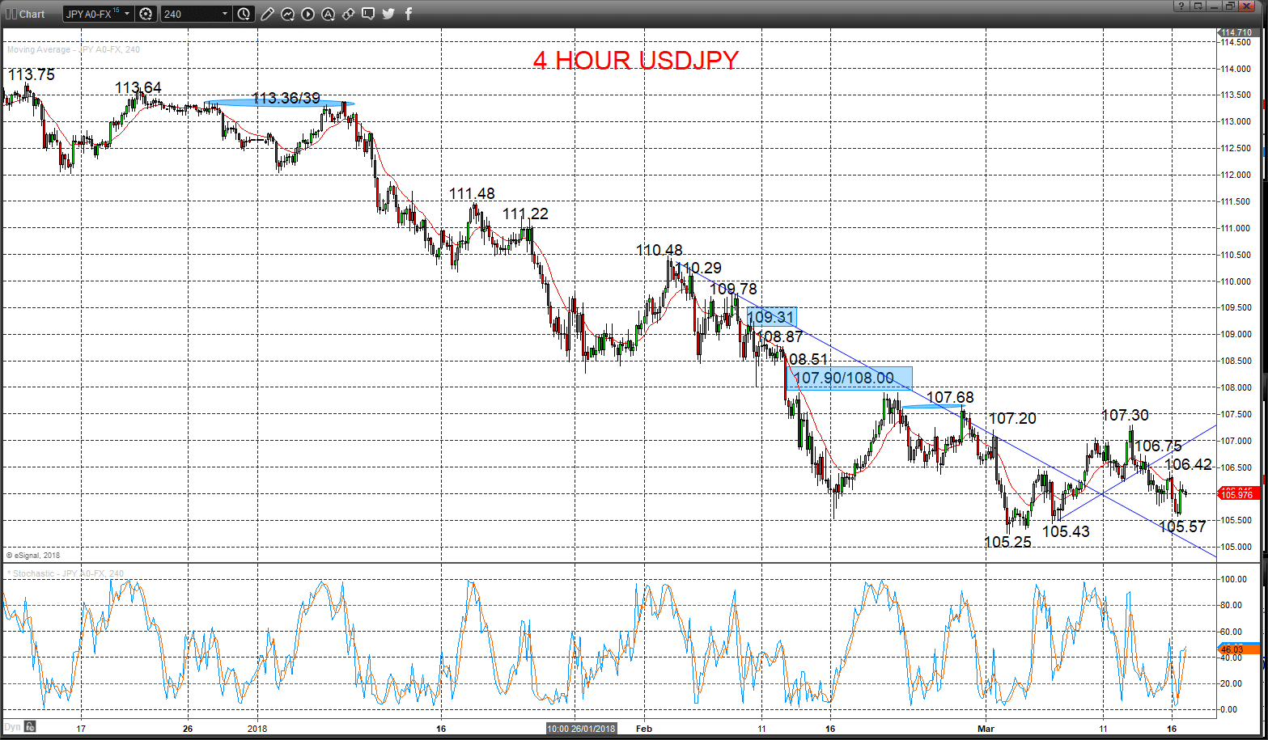Image resolution: width=1268 pixels, height=740 pixels.
Task: Toggle the time-scale lock icon
Action: 29,726
